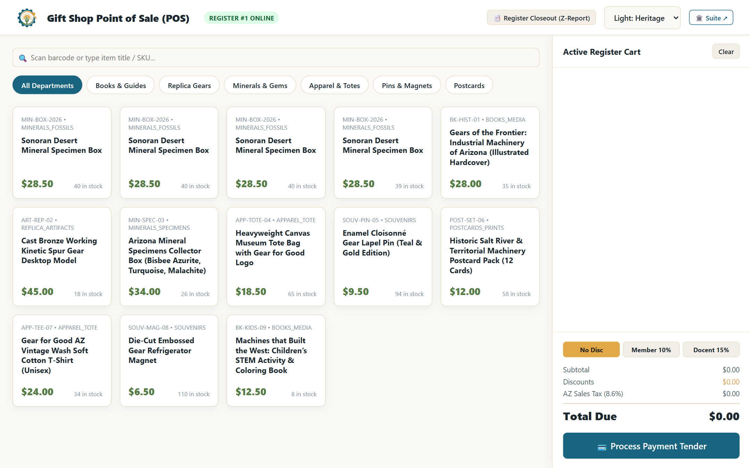Add Cast Bronze Kinetic Spur Gear model
This screenshot has height=468, width=750.
point(62,257)
